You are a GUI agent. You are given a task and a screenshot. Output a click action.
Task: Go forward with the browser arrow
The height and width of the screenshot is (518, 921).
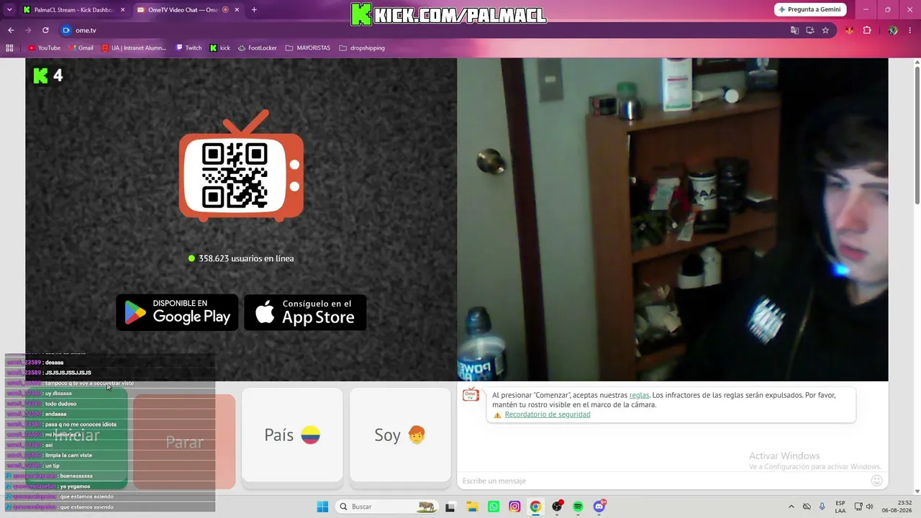point(28,30)
